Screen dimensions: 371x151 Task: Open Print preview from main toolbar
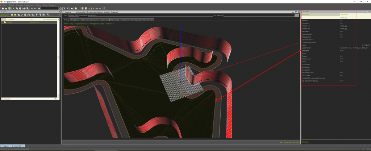[28, 8]
